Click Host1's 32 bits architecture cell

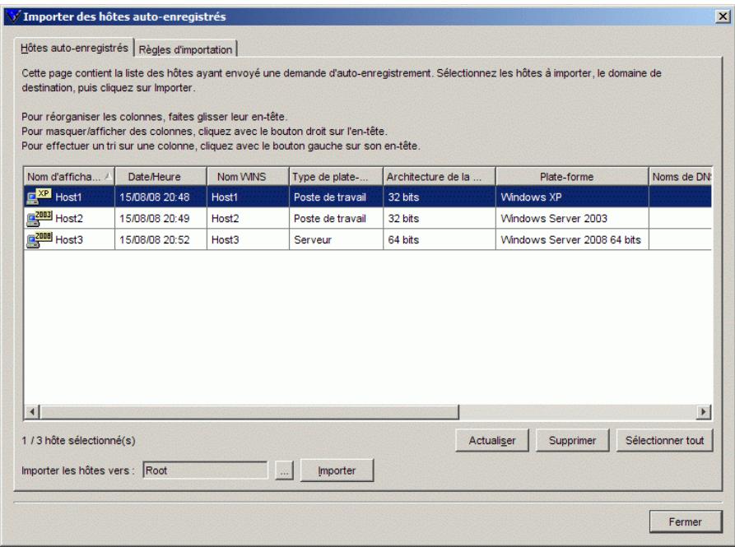(440, 197)
